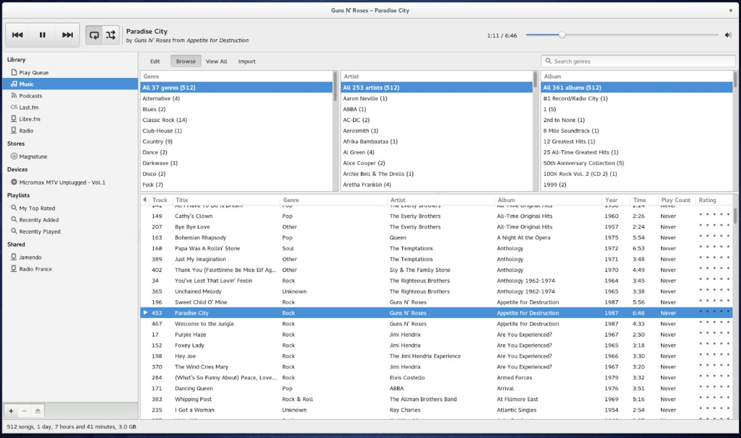
Task: Click the add playlist plus button
Action: (11, 411)
